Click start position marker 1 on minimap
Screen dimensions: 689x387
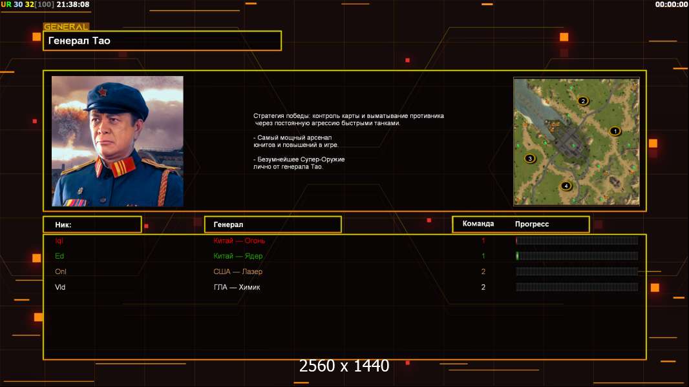(615, 130)
